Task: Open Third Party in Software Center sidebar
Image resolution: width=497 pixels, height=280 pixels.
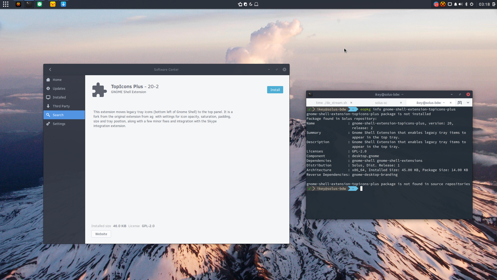Action: (64, 106)
